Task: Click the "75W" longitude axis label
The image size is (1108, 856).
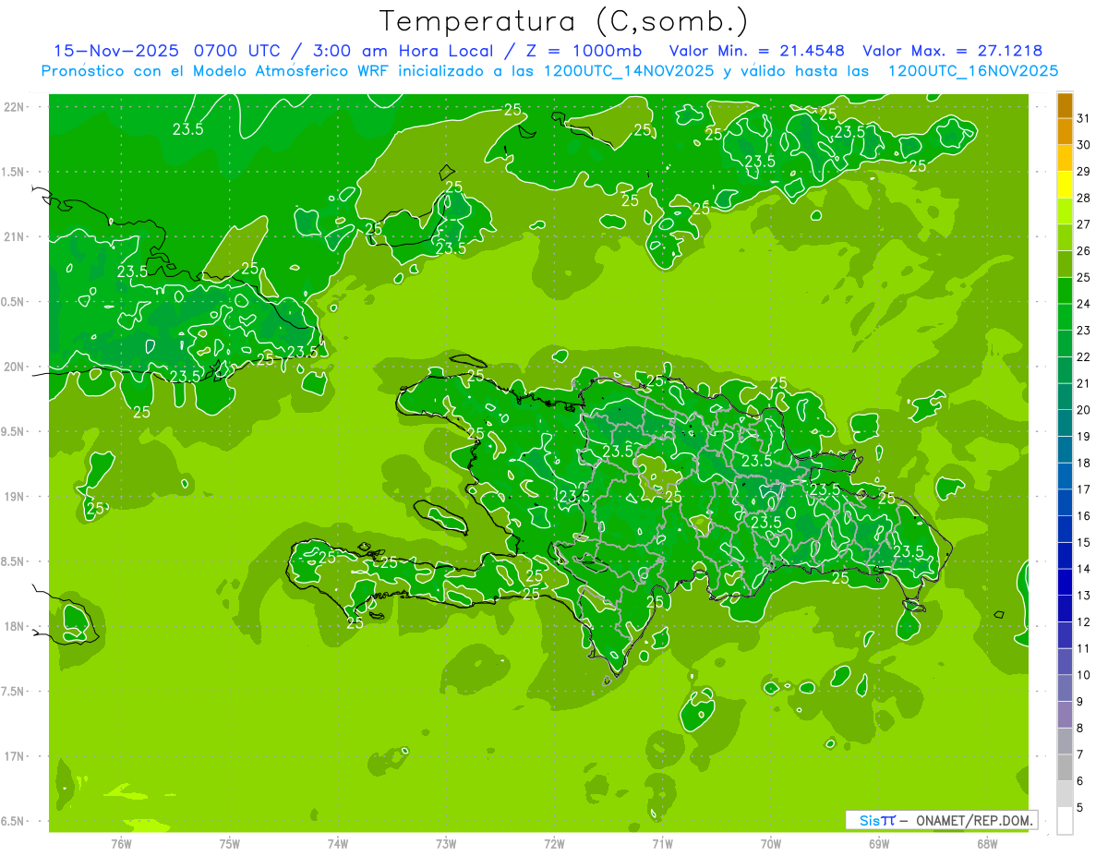Action: 230,843
